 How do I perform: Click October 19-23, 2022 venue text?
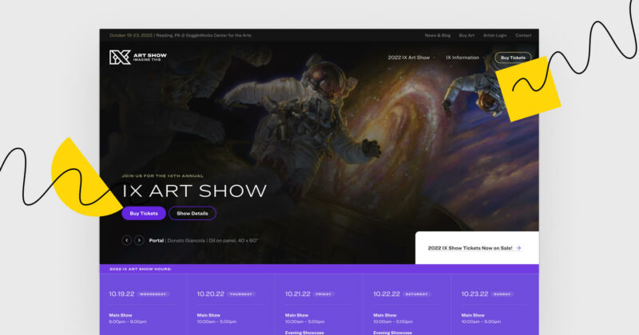click(x=181, y=35)
